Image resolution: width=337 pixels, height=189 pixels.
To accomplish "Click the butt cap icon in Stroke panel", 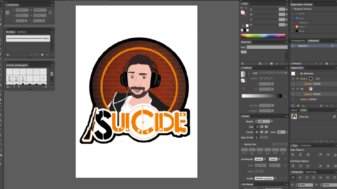I will (x=257, y=127).
